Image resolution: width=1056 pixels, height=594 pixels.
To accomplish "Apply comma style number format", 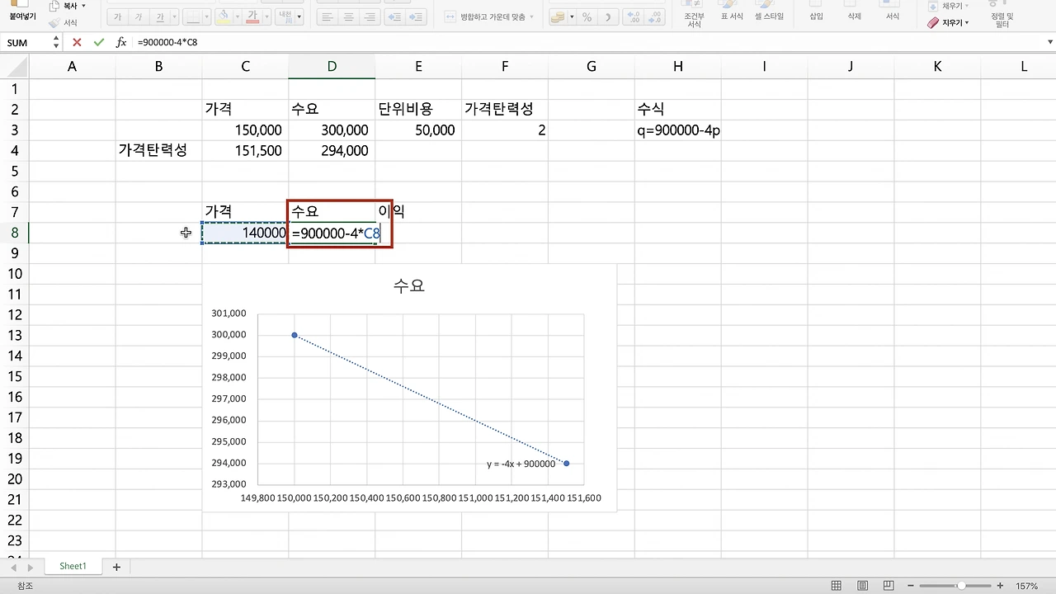I will (x=608, y=16).
